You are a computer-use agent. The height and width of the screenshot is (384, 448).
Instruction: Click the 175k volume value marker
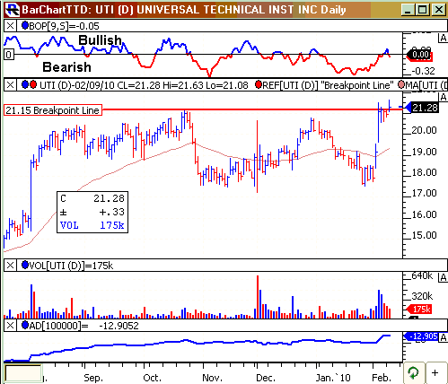click(418, 309)
